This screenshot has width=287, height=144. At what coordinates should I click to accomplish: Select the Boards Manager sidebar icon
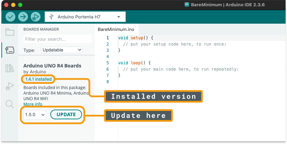pyautogui.click(x=10, y=50)
